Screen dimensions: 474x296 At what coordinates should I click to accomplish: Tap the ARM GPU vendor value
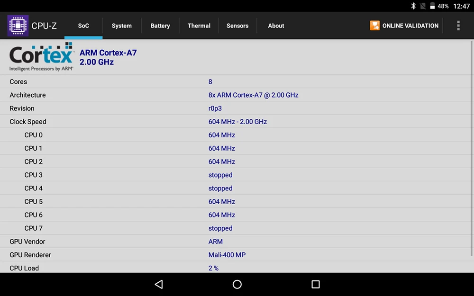tap(215, 242)
